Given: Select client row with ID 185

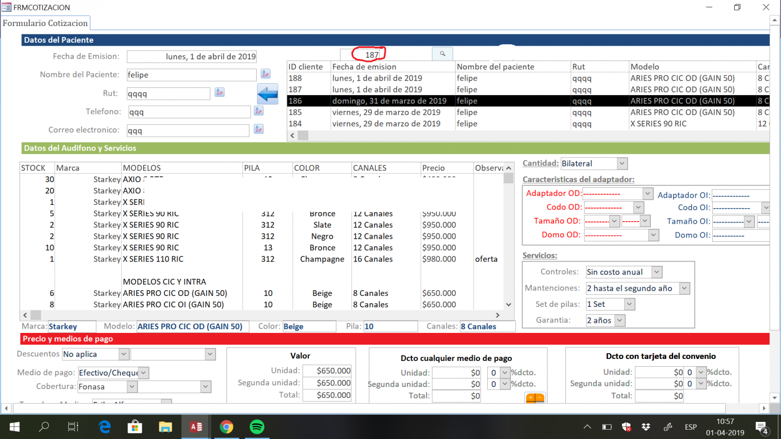Looking at the screenshot, I should 528,112.
